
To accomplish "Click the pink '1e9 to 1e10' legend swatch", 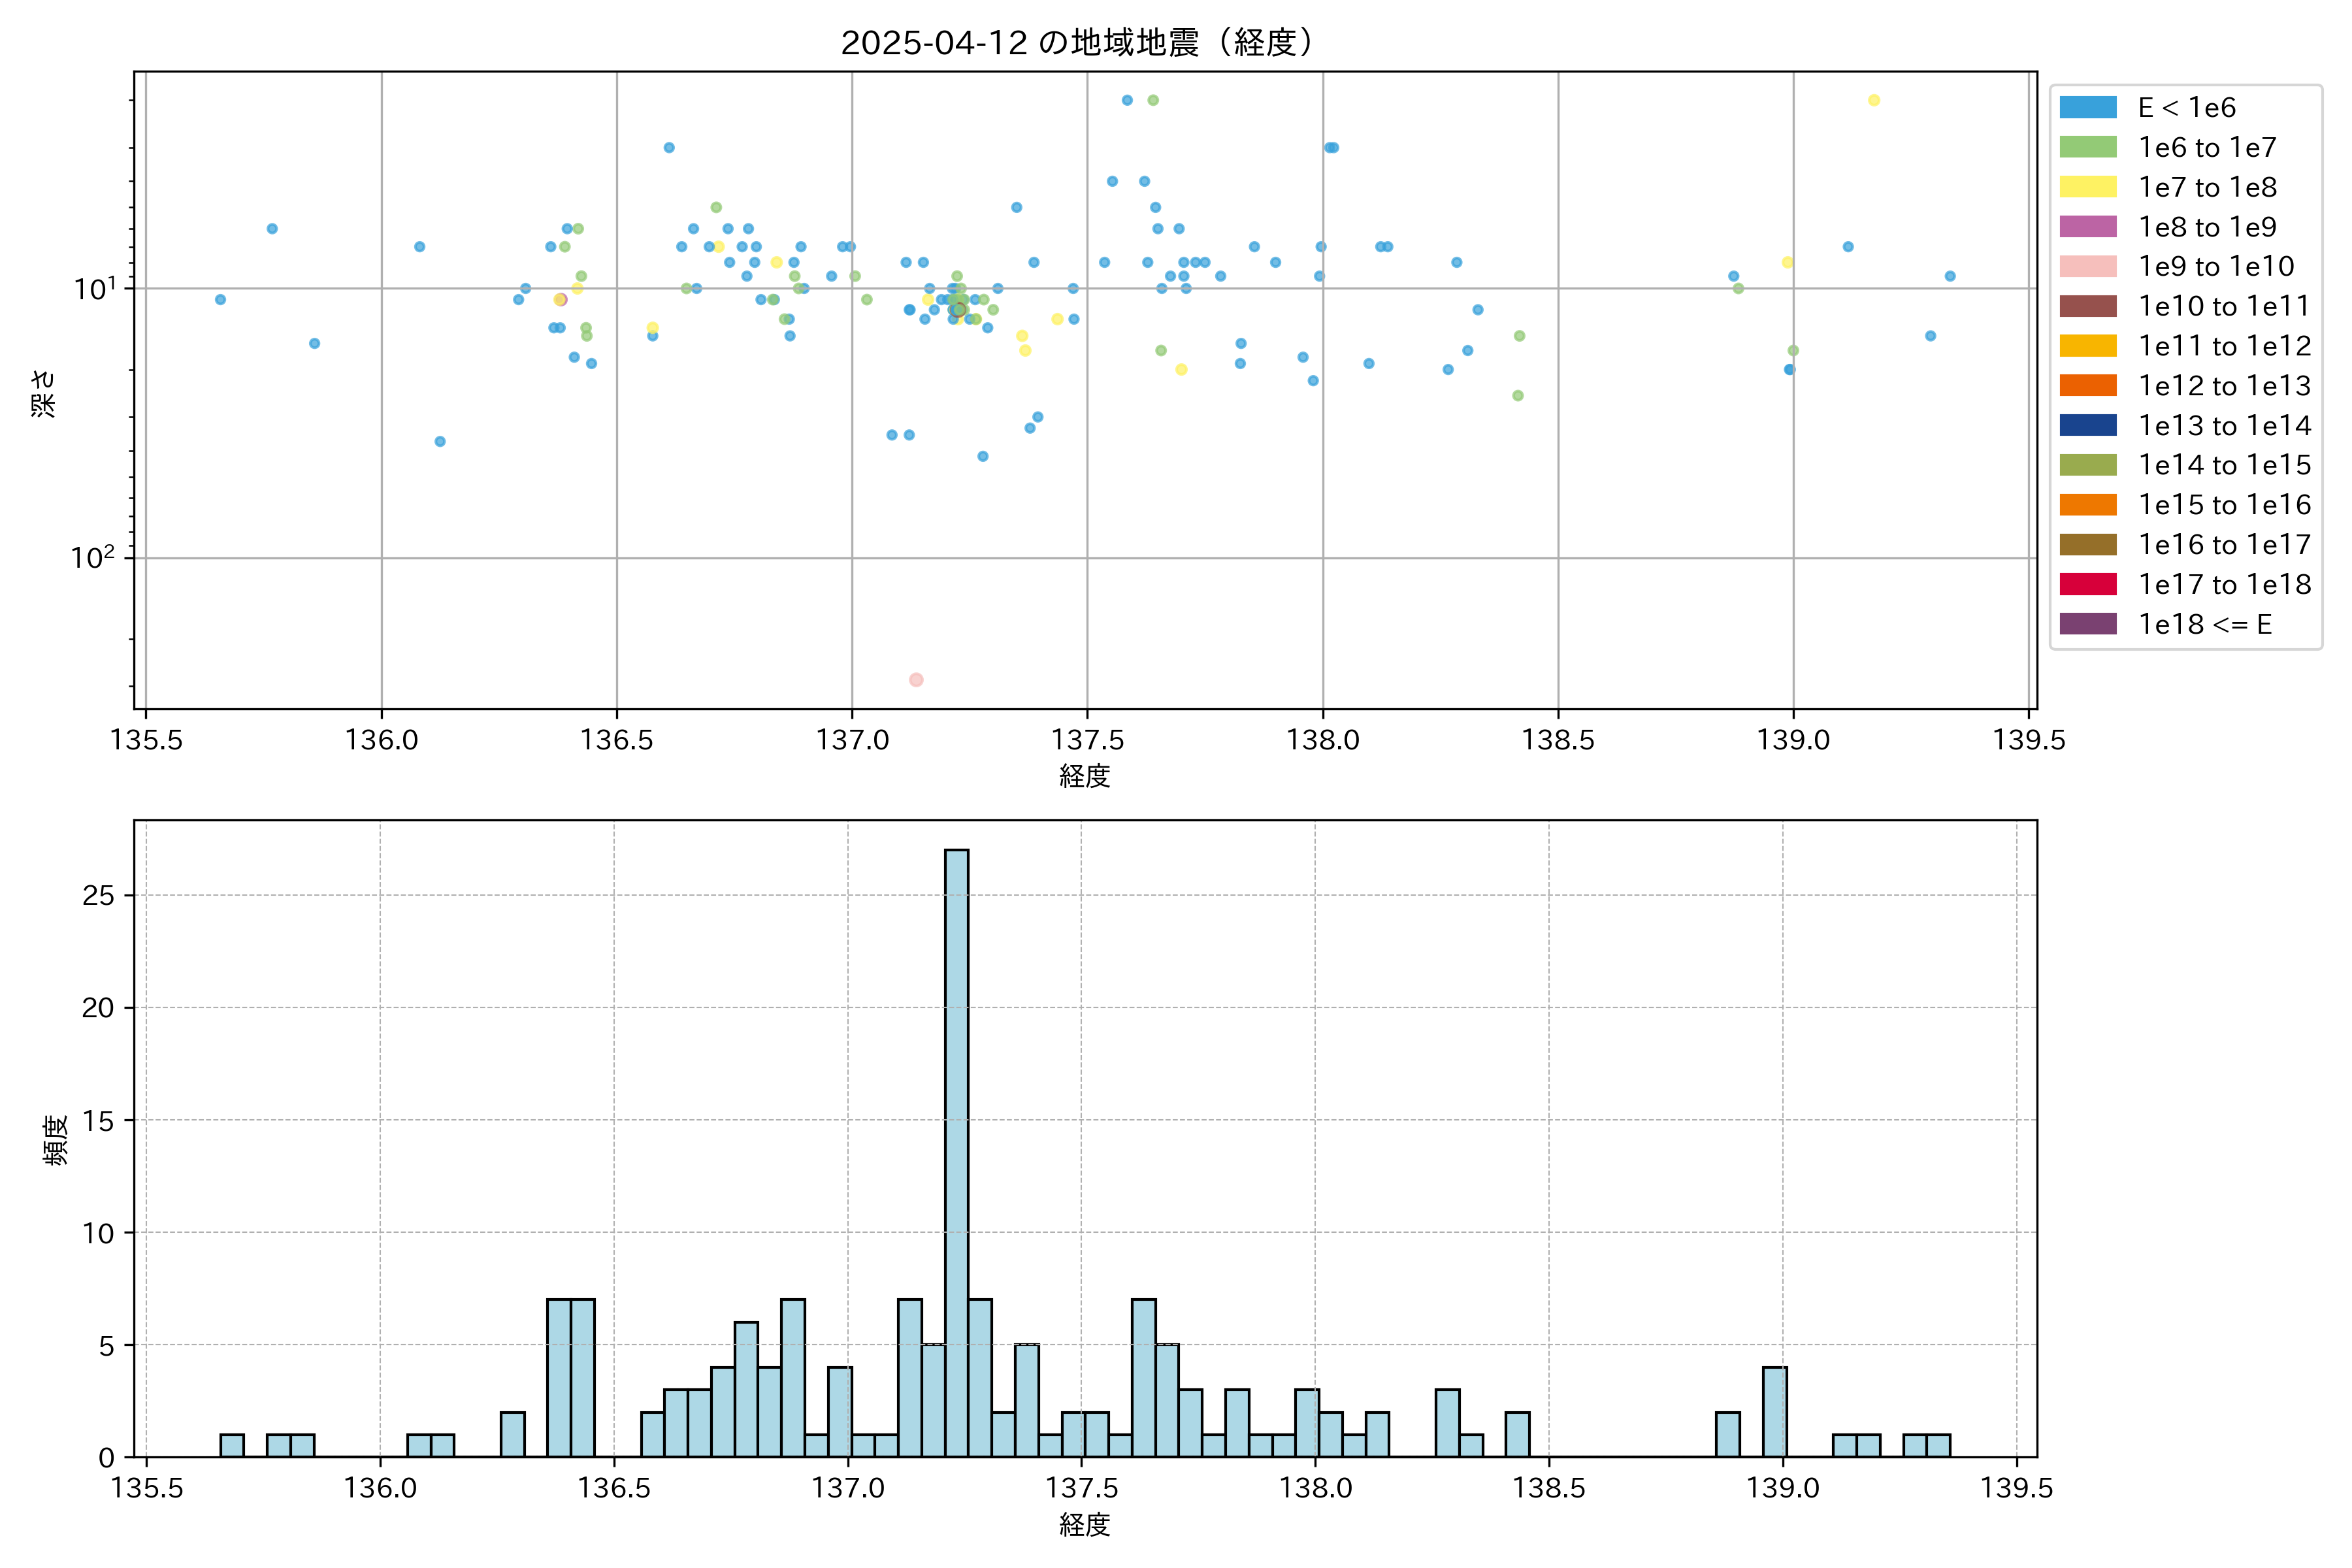I will [2087, 267].
